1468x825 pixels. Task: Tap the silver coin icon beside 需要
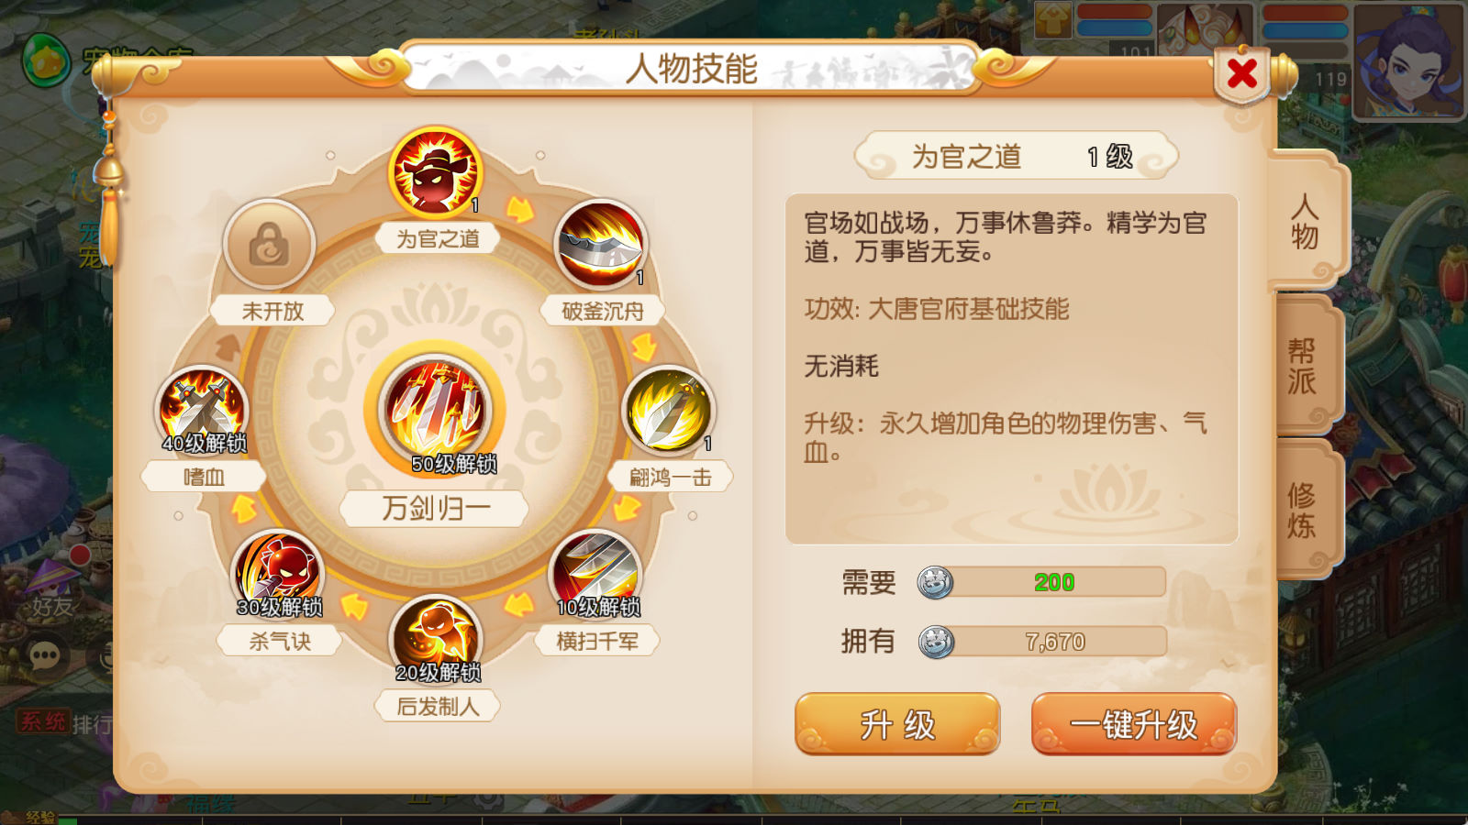point(935,582)
